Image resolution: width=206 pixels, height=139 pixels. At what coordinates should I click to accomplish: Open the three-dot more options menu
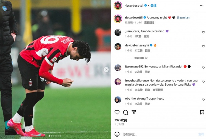click(202, 6)
